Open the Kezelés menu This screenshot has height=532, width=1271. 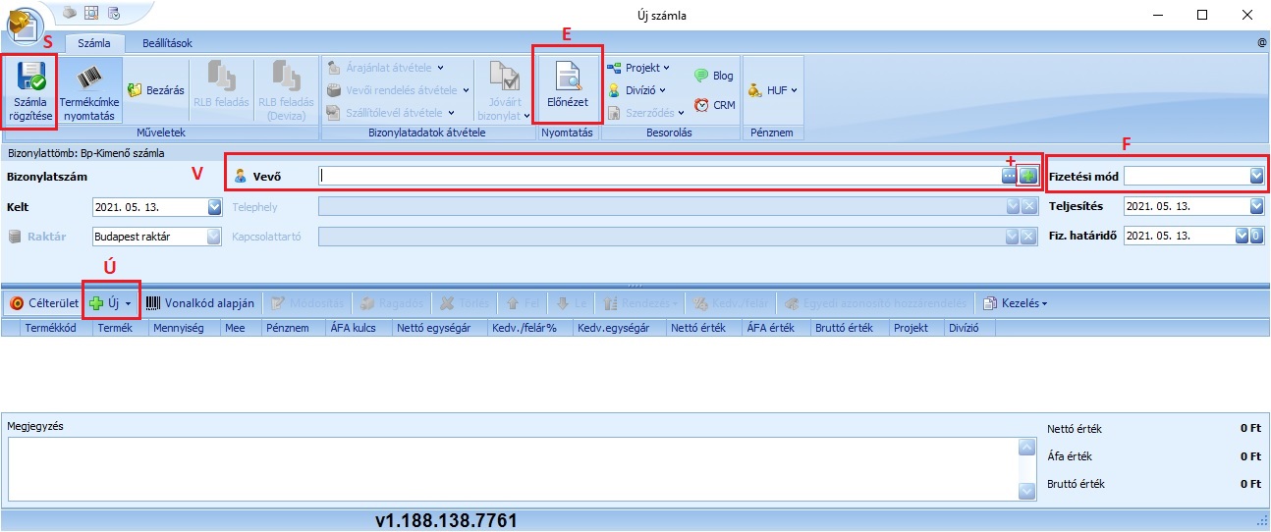[1016, 303]
